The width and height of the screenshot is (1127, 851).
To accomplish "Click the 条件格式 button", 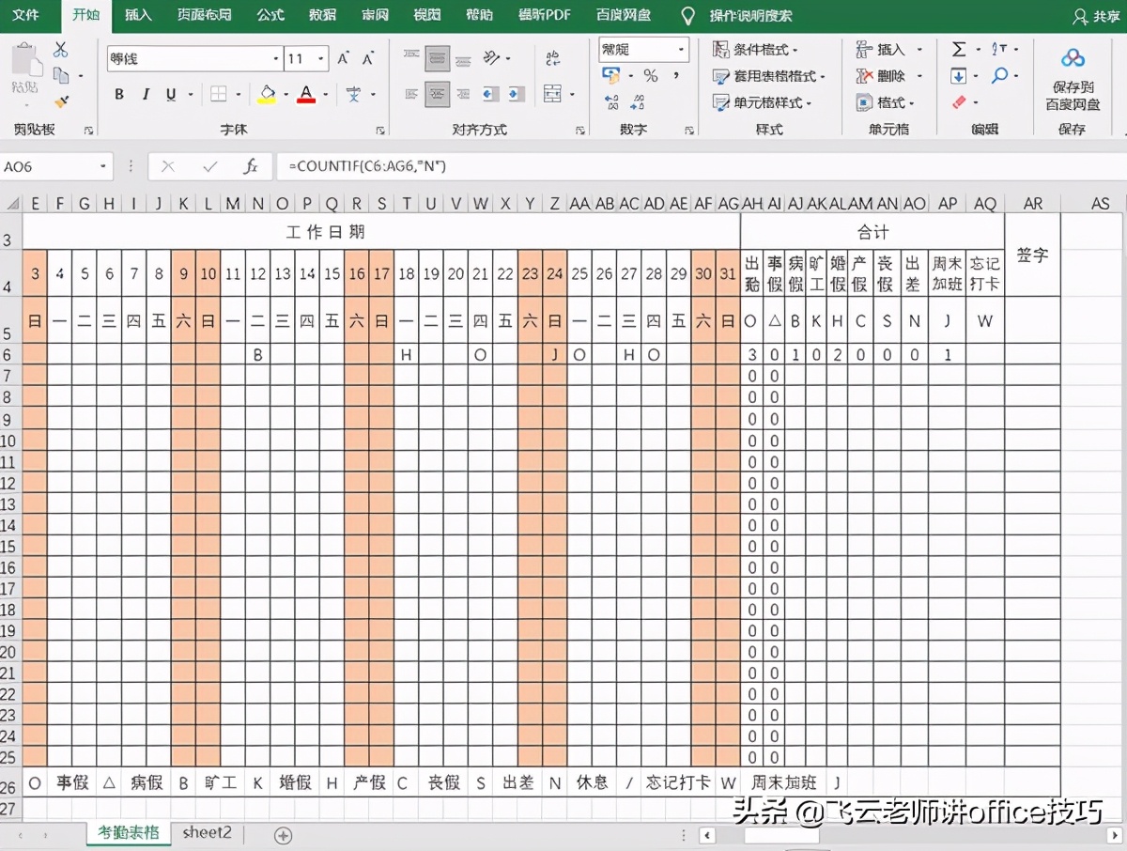I will tap(755, 50).
